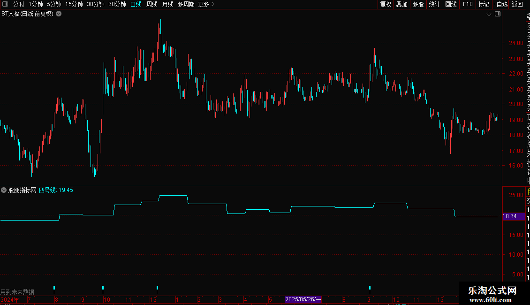Click the 16.00 price axis label
Image resolution: width=530 pixels, height=305 pixels.
point(516,165)
